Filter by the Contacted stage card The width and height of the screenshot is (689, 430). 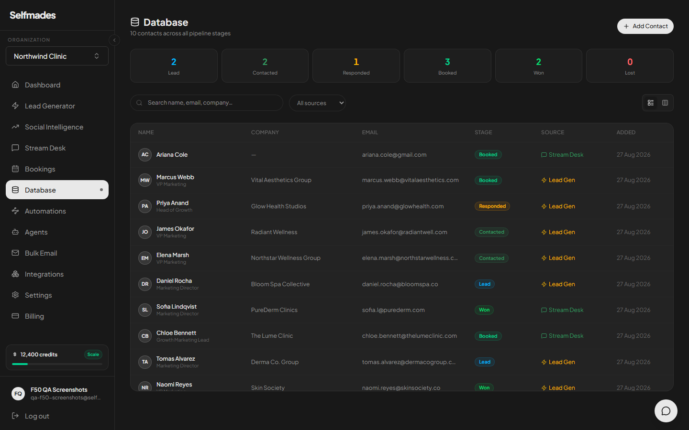coord(265,66)
